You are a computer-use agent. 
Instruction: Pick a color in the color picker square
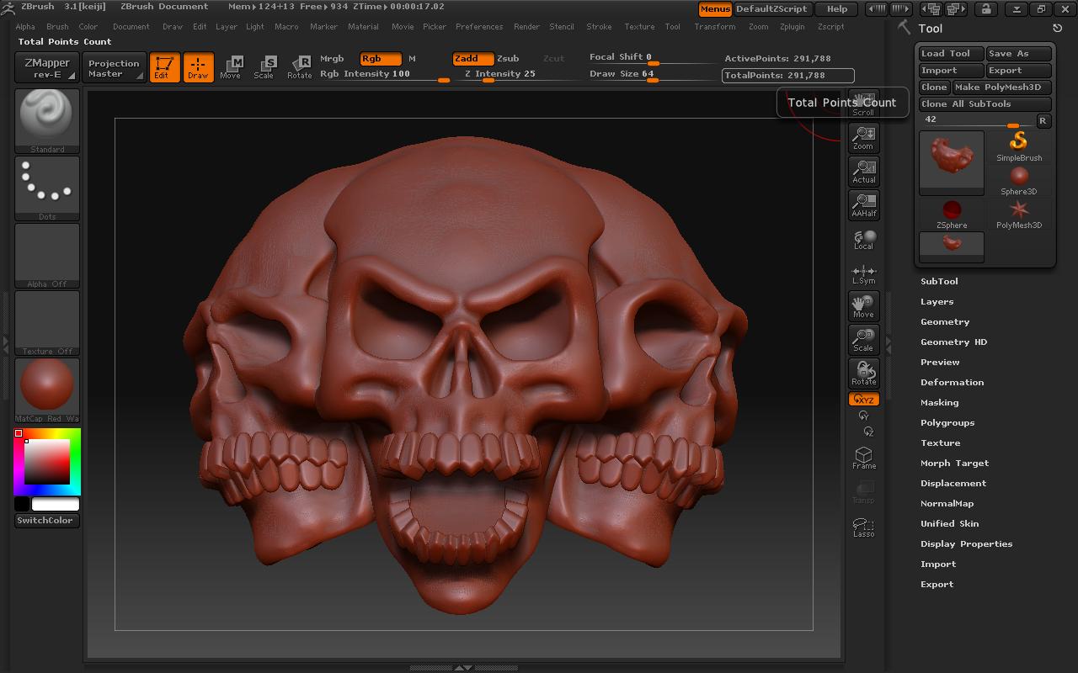click(46, 461)
